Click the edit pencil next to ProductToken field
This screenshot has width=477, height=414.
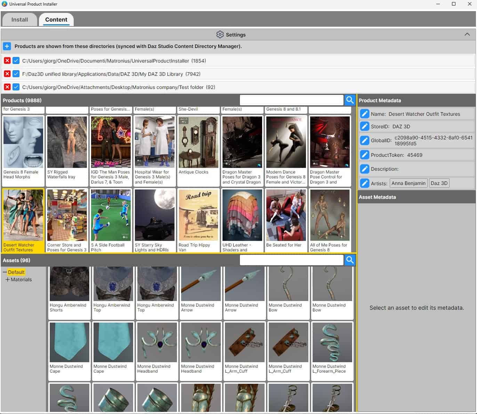[x=364, y=155]
